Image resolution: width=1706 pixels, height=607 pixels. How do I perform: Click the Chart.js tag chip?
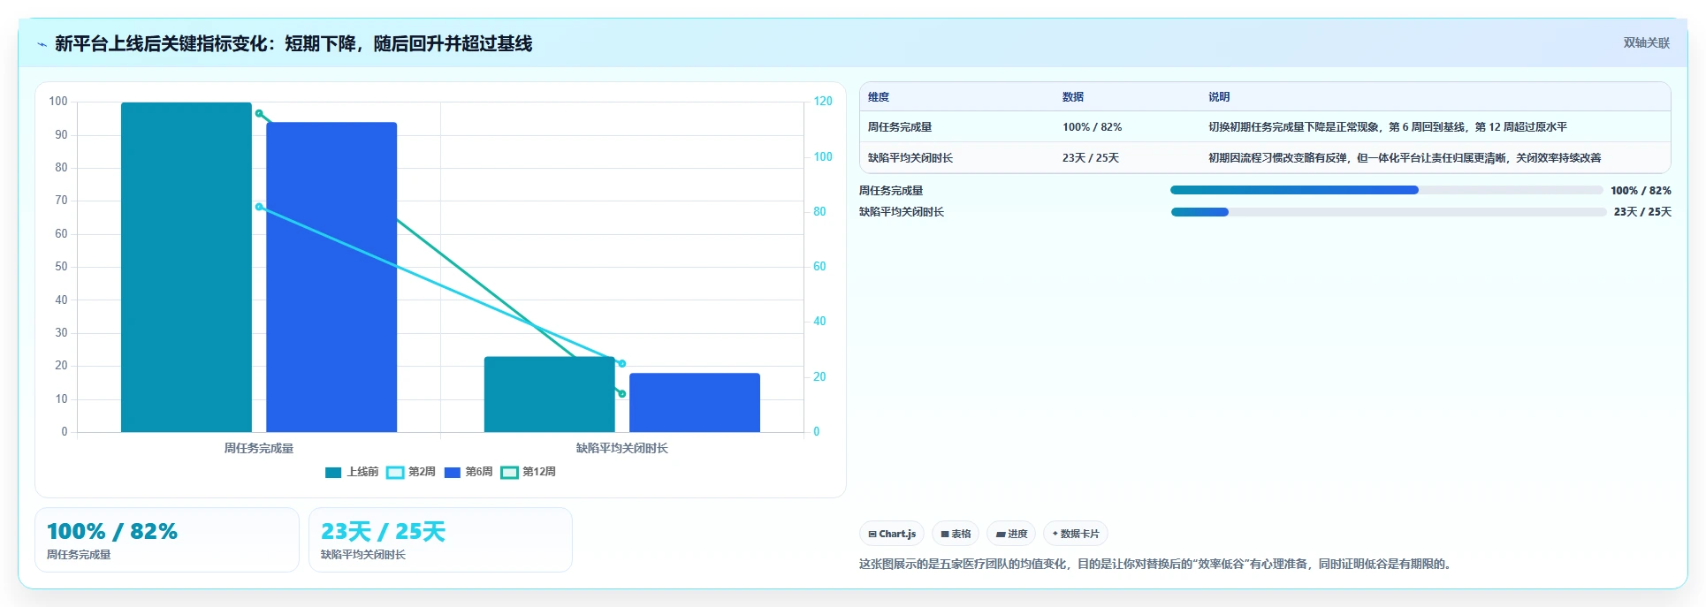[892, 534]
